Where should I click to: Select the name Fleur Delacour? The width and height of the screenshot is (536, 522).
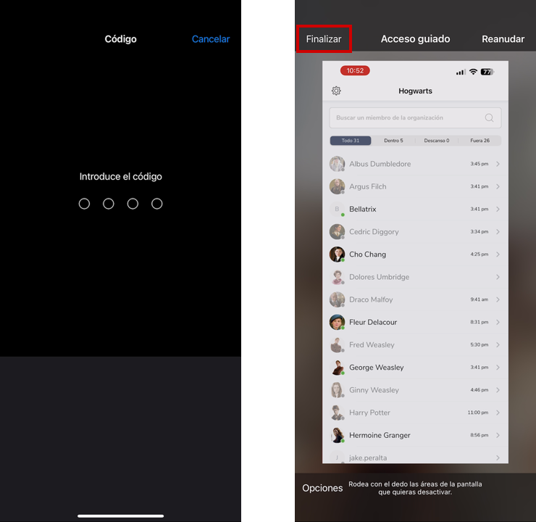point(373,322)
